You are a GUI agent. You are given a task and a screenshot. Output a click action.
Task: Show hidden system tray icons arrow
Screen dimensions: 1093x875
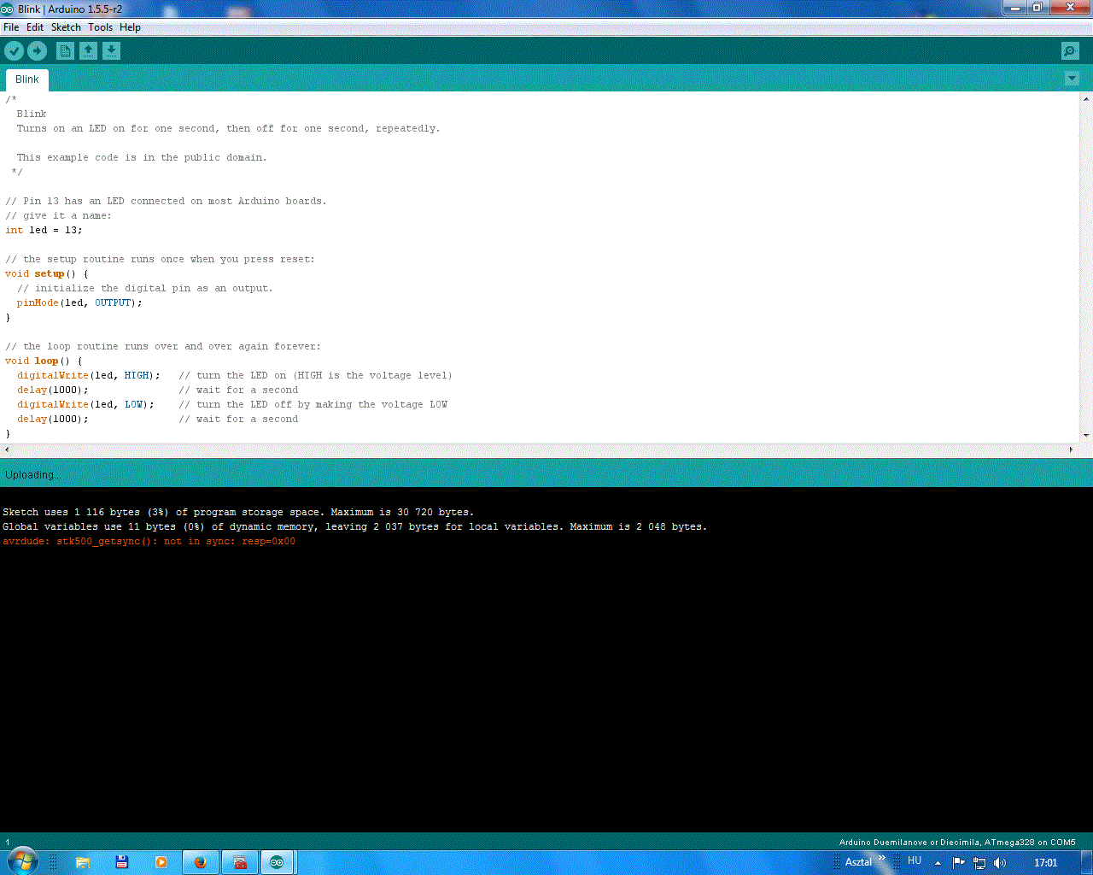[x=938, y=863]
